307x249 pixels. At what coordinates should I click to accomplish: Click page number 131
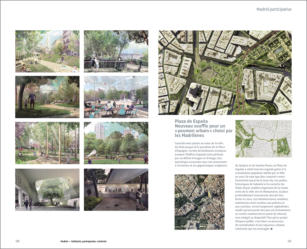tap(289, 241)
